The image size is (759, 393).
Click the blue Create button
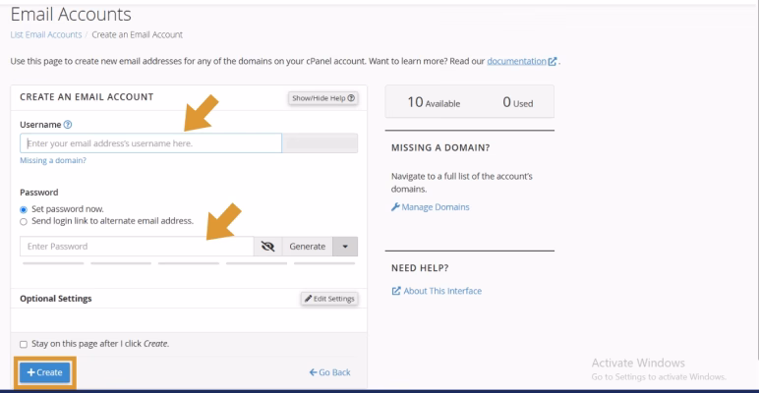tap(43, 373)
